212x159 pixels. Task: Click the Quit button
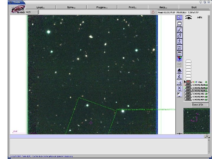tap(194, 7)
